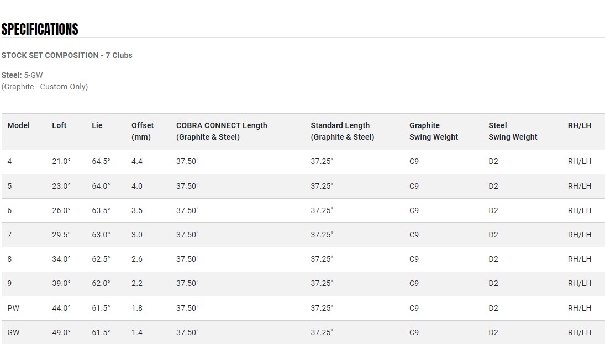Click the Graphite Swing Weight header
The image size is (605, 350).
coord(434,131)
